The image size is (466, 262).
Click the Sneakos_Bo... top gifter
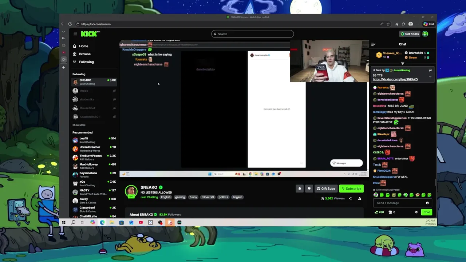(x=392, y=53)
